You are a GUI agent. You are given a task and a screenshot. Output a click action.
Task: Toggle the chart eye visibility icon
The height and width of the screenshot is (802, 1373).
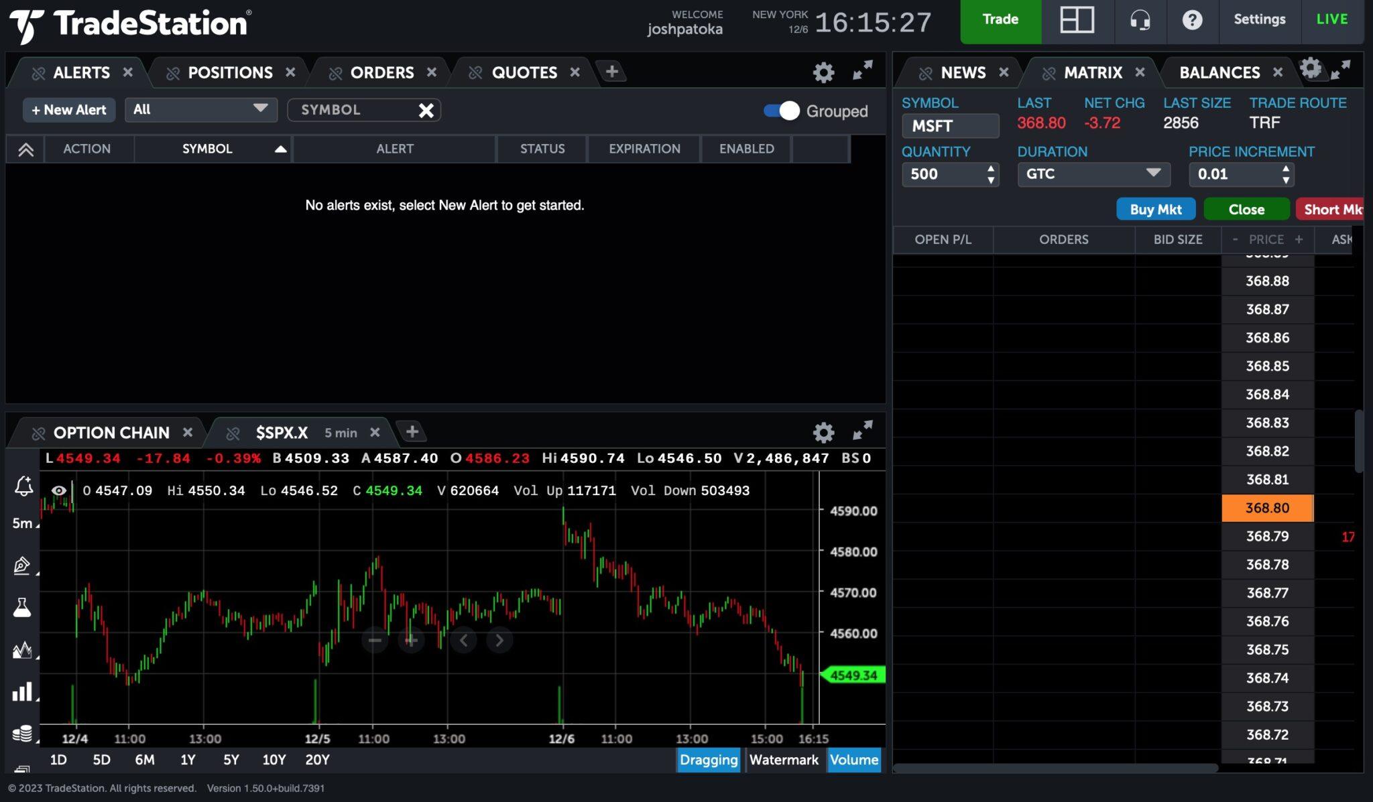coord(59,490)
